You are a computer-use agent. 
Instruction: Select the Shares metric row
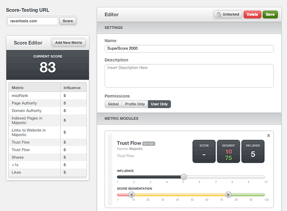click(48, 157)
